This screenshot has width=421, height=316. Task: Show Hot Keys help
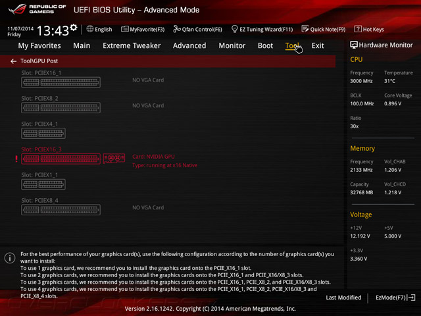(x=369, y=29)
